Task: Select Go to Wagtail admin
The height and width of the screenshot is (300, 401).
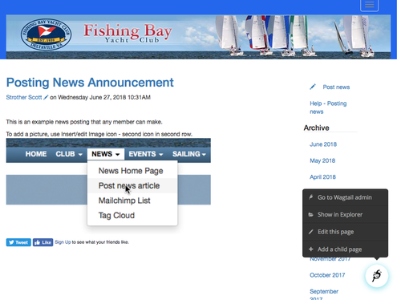Action: 345,197
